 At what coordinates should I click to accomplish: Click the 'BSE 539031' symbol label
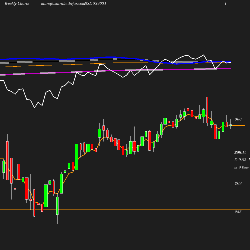click(95, 4)
